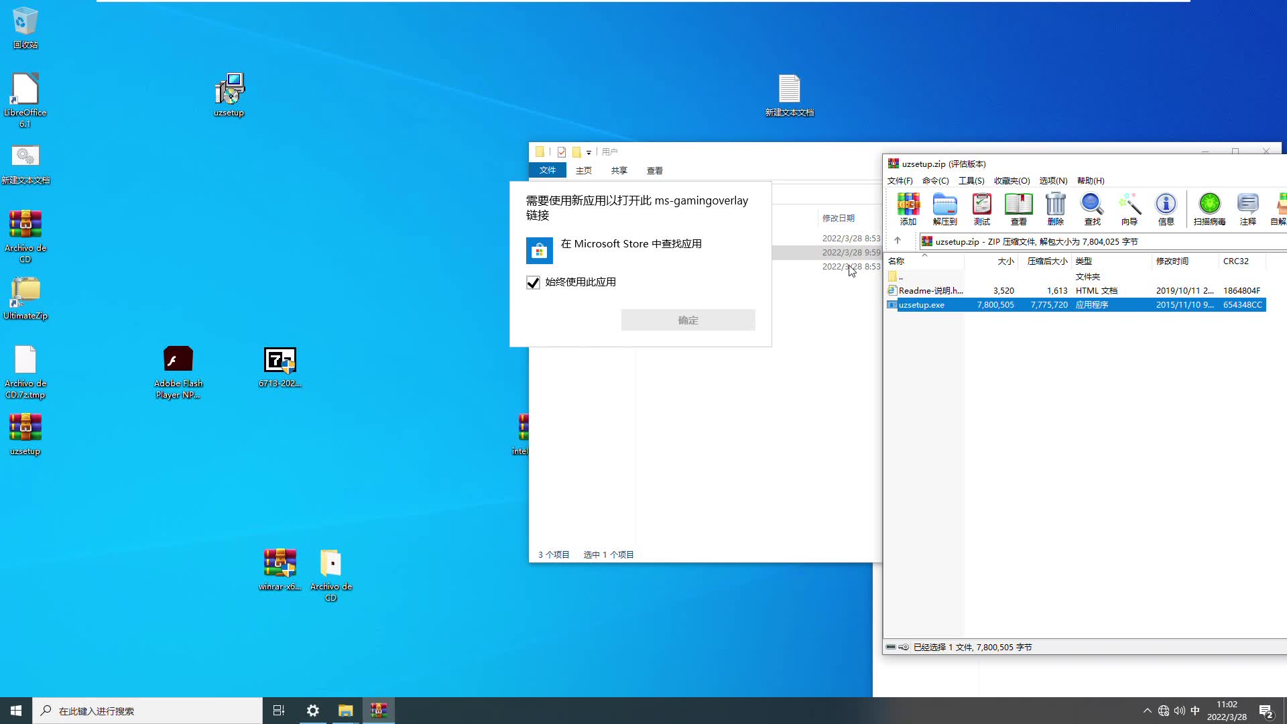The image size is (1287, 724).
Task: Open the Wizard (向导) wand icon
Action: 1129,209
